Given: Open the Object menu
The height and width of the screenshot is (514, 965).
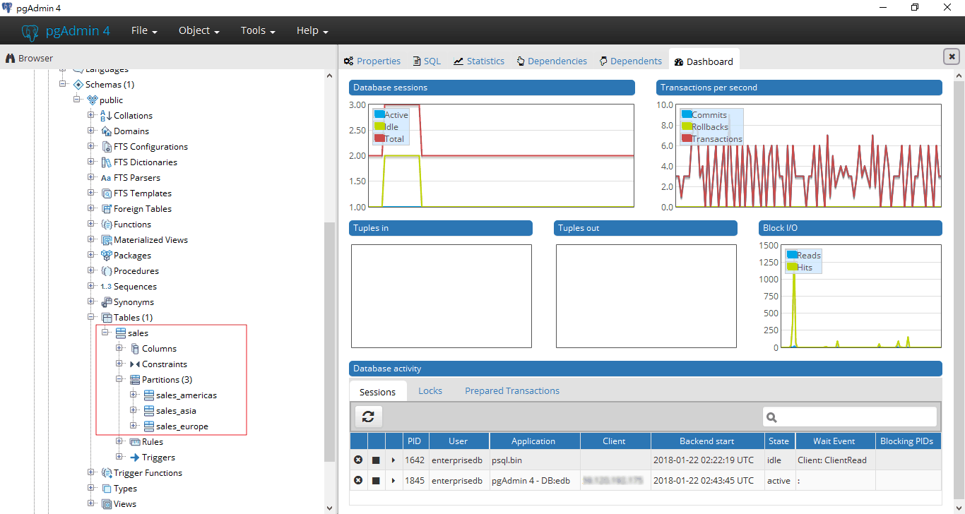Looking at the screenshot, I should pos(199,30).
